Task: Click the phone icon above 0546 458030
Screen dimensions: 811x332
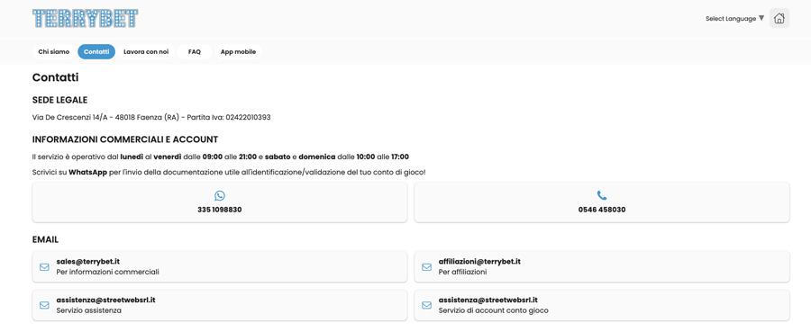Action: click(x=602, y=195)
